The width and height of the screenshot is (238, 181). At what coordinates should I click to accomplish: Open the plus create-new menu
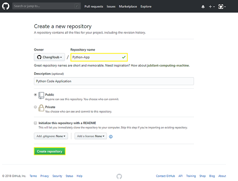coord(212,7)
